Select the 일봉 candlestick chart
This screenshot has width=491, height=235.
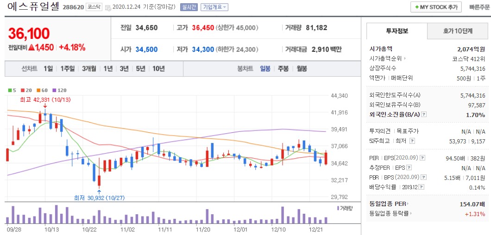coord(265,69)
